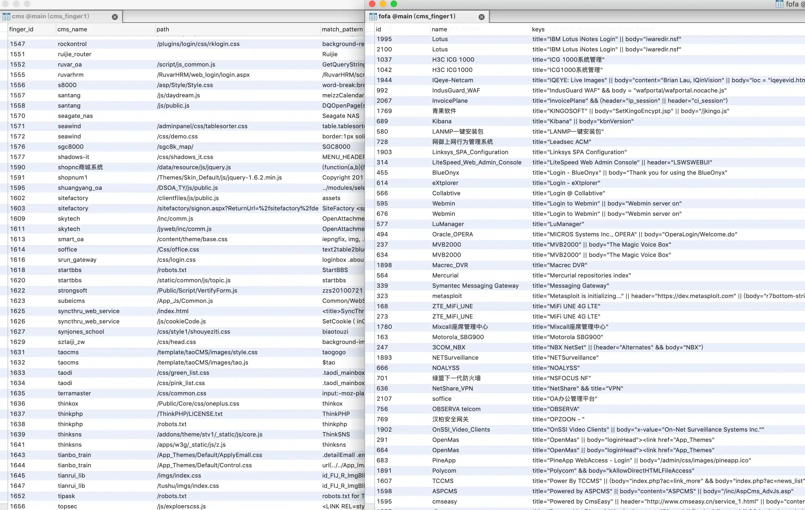805x510 pixels.
Task: Click the keys column header
Action: point(538,29)
